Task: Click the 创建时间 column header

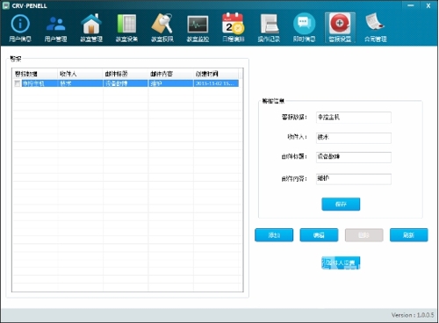Action: 216,74
